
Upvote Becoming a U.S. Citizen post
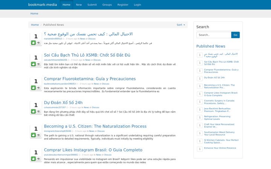click(x=33, y=135)
